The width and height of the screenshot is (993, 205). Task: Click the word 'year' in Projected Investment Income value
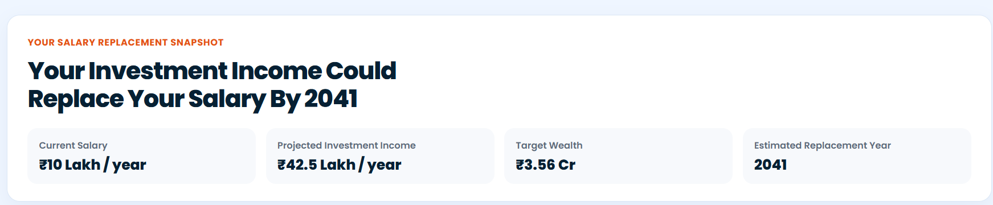pos(385,166)
